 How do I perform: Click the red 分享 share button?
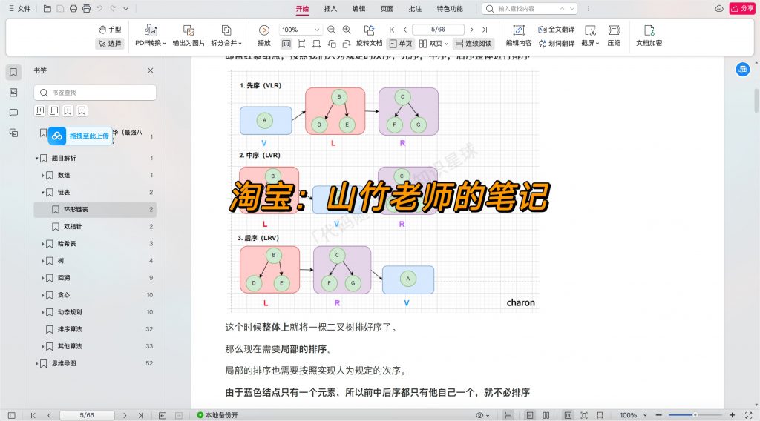pos(742,9)
